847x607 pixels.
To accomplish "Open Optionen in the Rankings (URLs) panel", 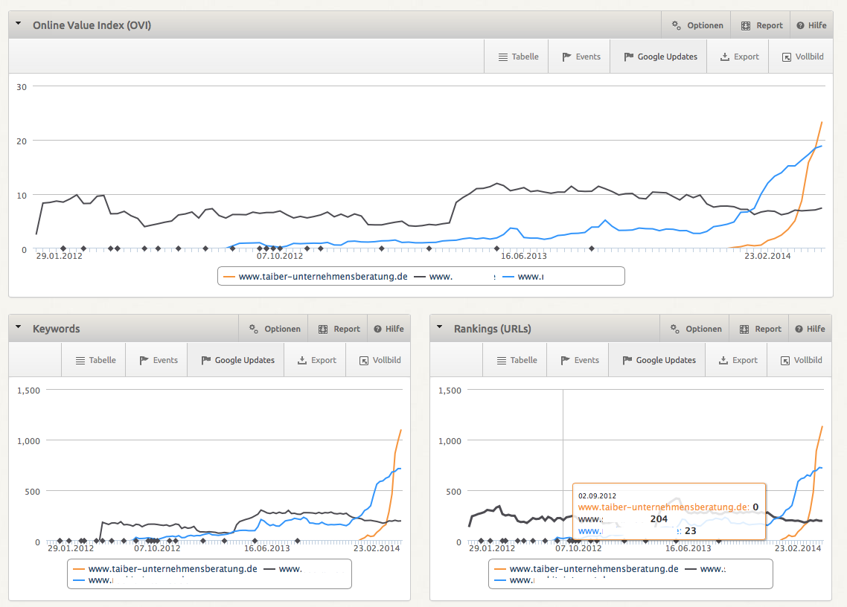I will tap(696, 329).
